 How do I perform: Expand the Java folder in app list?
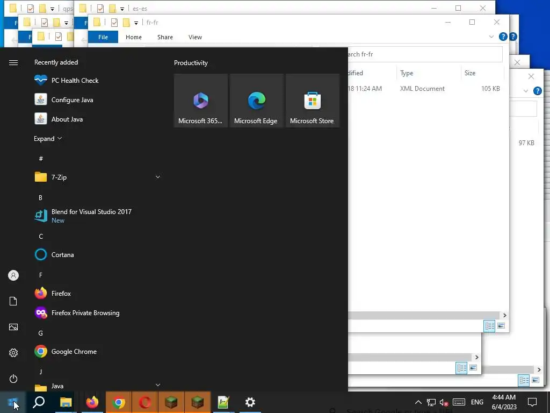coord(98,386)
